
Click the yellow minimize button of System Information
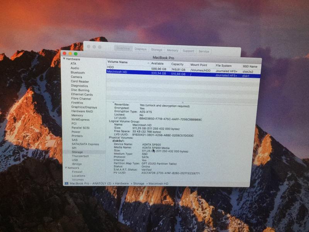point(70,53)
